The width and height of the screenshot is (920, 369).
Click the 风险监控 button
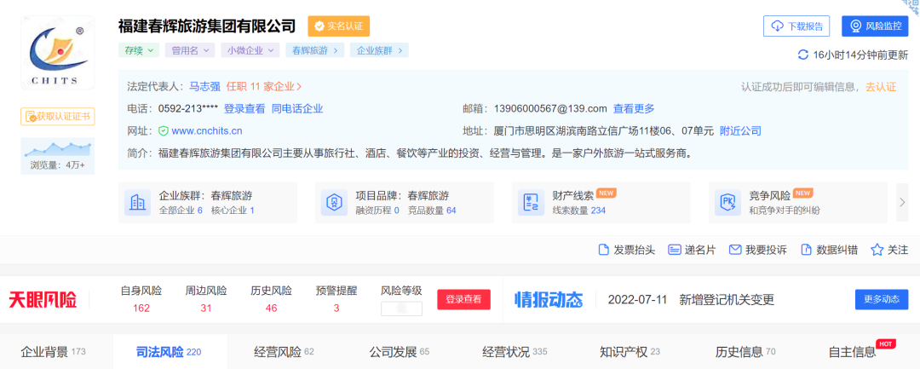(x=875, y=26)
